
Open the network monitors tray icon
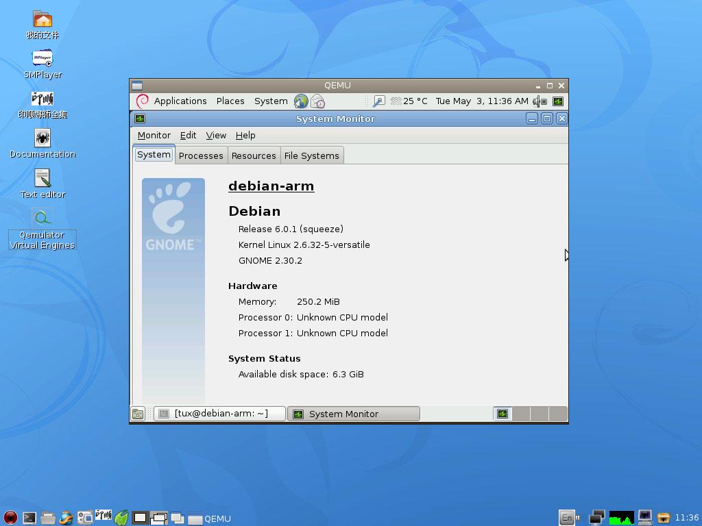(x=597, y=518)
